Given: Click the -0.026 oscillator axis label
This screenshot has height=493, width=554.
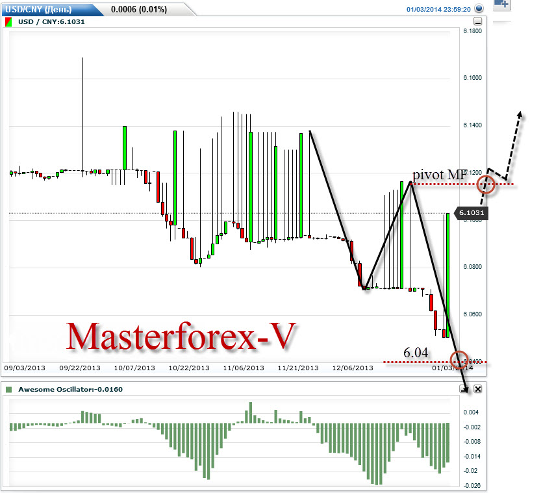Looking at the screenshot, I should [472, 486].
